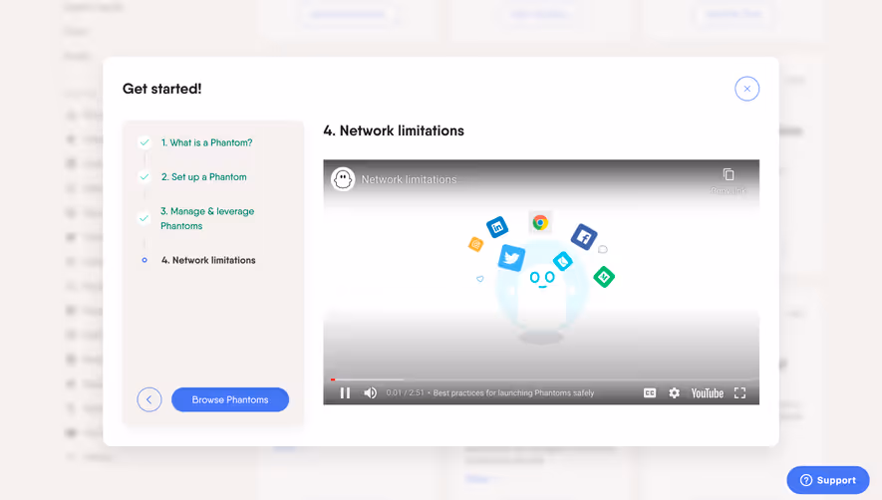Click the video chapter text Best practices
The width and height of the screenshot is (882, 500).
(513, 393)
